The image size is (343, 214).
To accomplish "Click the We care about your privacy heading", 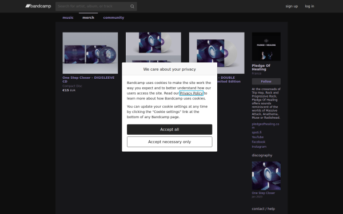I will coord(170,69).
